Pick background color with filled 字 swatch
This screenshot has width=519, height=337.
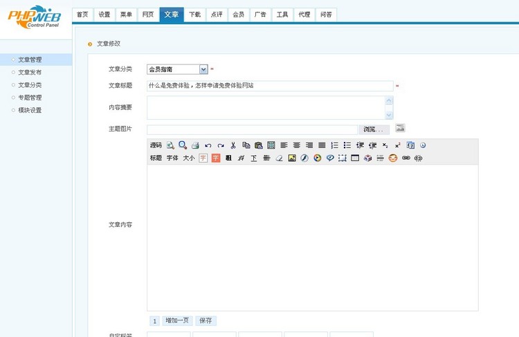pyautogui.click(x=216, y=158)
